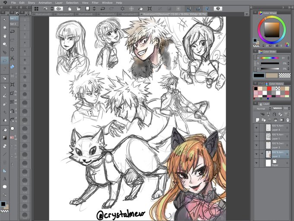294x221 pixels.
Task: Click stepper arrows beside the Save icon
Action: click(94, 9)
